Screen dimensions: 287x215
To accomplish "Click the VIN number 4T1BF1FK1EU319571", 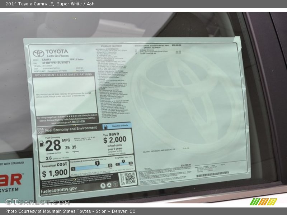I will point(56,62).
